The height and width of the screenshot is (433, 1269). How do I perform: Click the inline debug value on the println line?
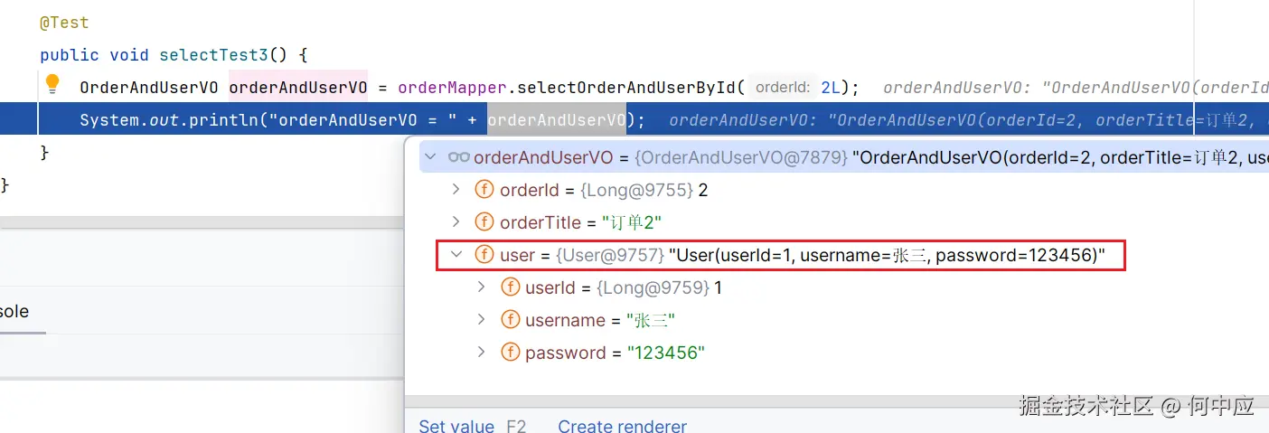click(x=969, y=120)
